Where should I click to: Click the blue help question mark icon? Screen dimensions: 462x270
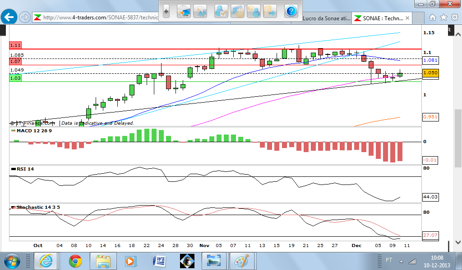291,11
